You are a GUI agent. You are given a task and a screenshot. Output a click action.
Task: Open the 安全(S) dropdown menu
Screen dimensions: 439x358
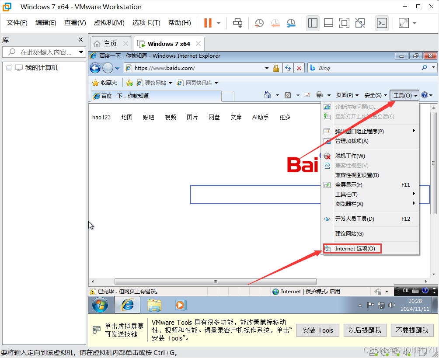point(376,95)
